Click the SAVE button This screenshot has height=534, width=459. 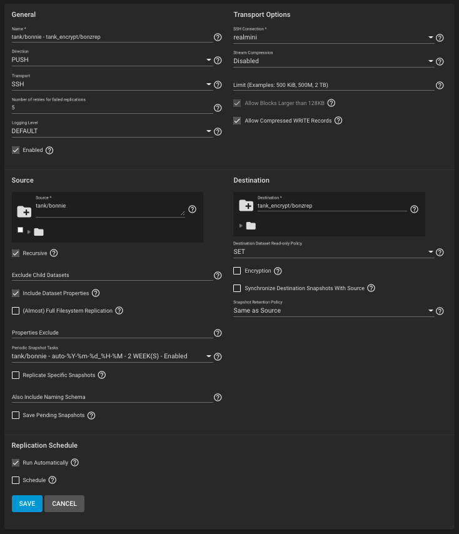point(27,504)
